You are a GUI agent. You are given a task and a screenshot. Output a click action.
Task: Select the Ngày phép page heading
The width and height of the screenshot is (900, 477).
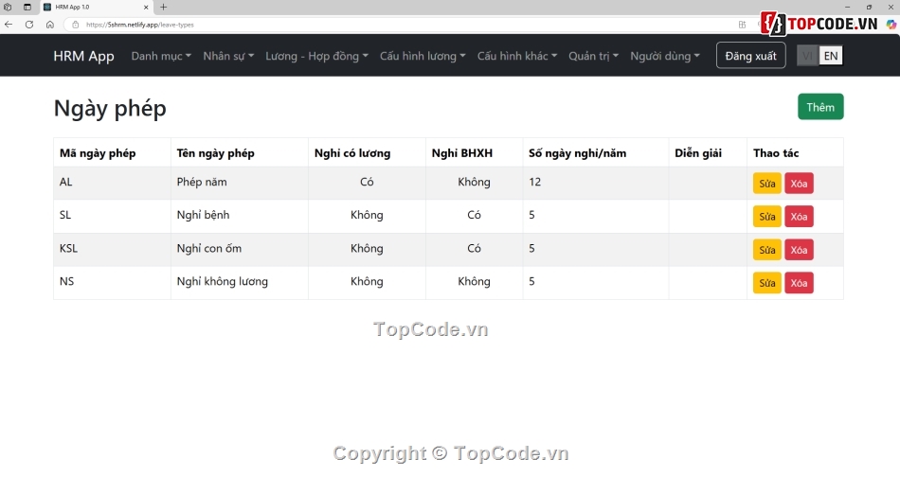point(110,108)
